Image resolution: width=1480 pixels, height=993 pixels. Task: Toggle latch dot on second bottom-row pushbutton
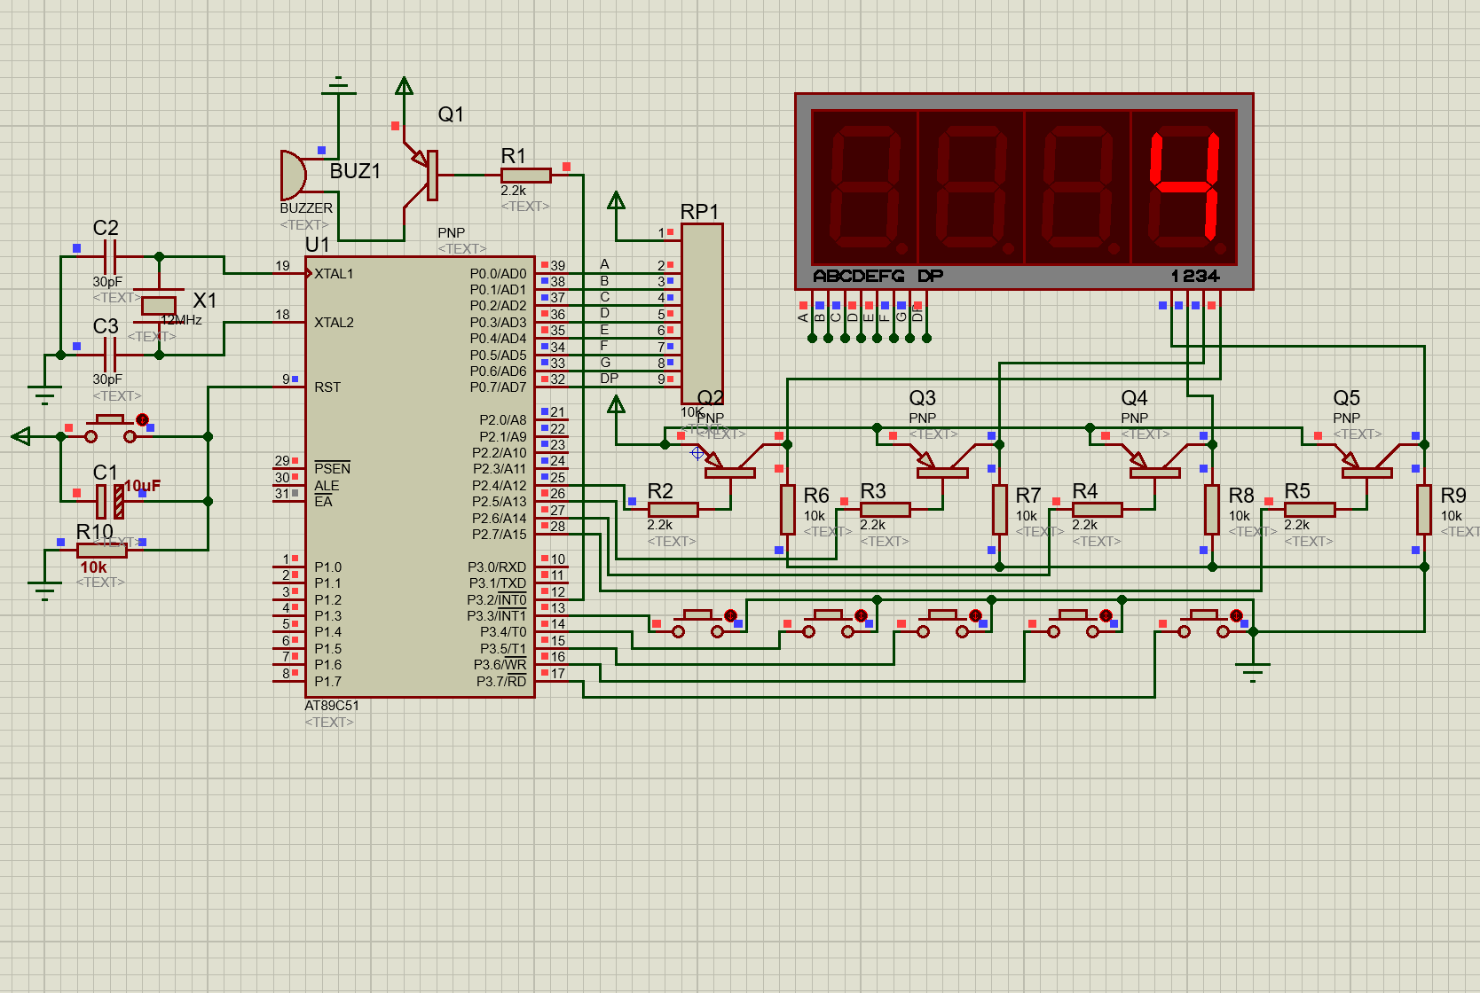(861, 615)
